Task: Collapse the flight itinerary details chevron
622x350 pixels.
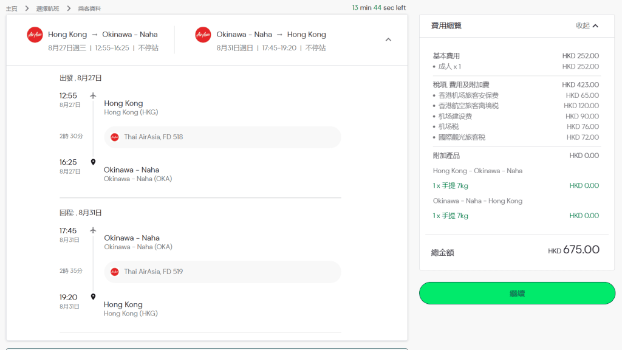Action: tap(388, 39)
